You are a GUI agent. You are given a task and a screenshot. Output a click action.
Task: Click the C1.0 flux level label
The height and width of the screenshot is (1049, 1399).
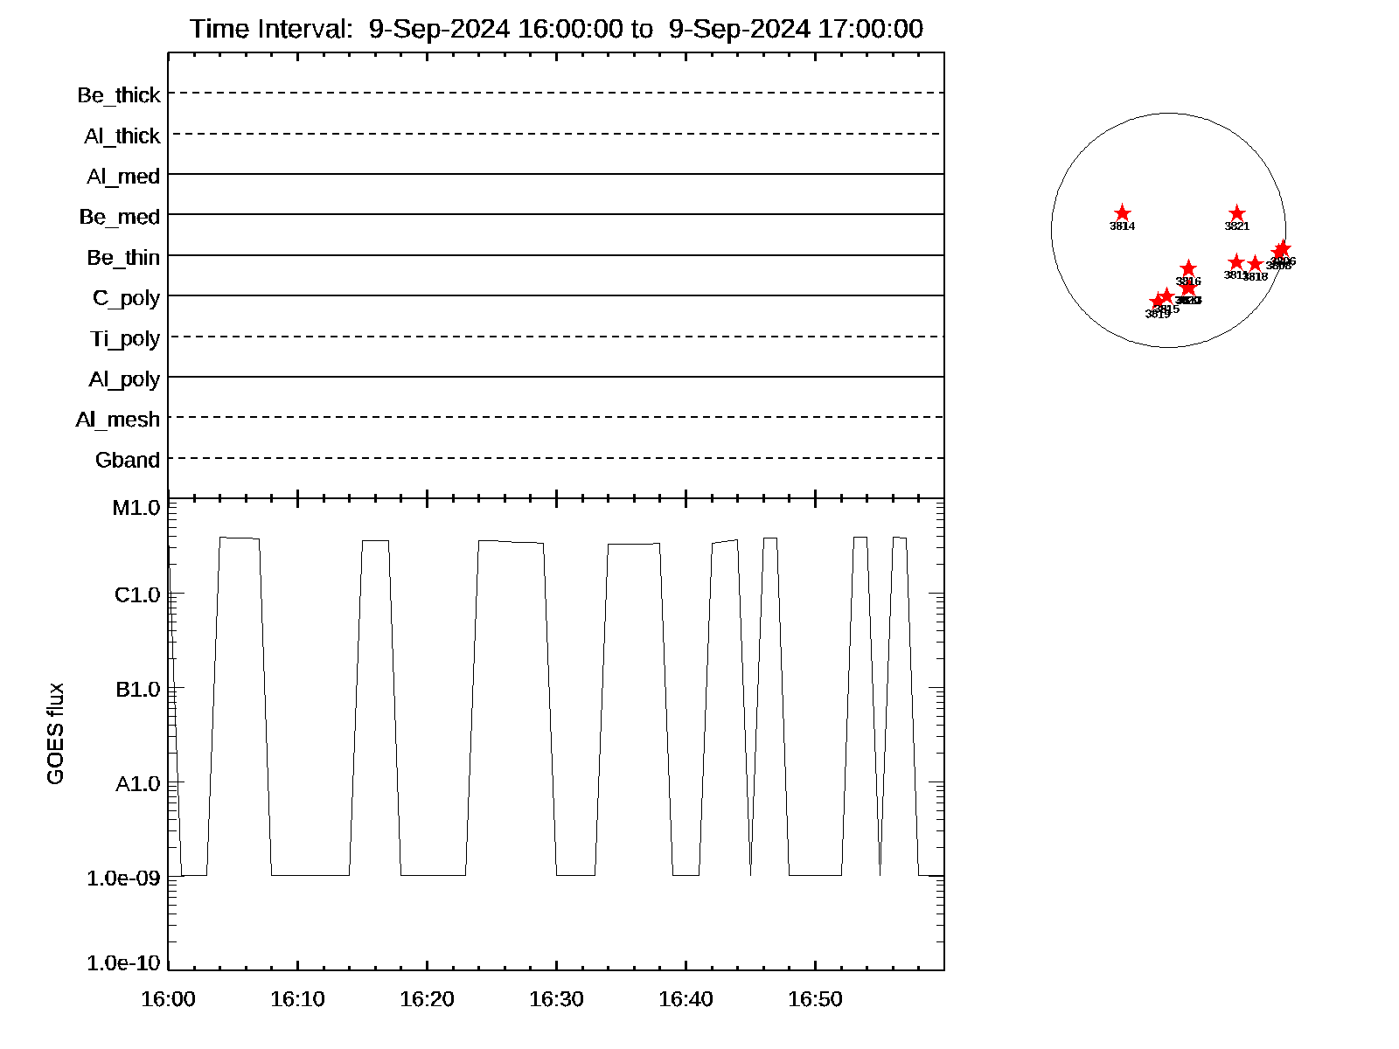pyautogui.click(x=137, y=595)
